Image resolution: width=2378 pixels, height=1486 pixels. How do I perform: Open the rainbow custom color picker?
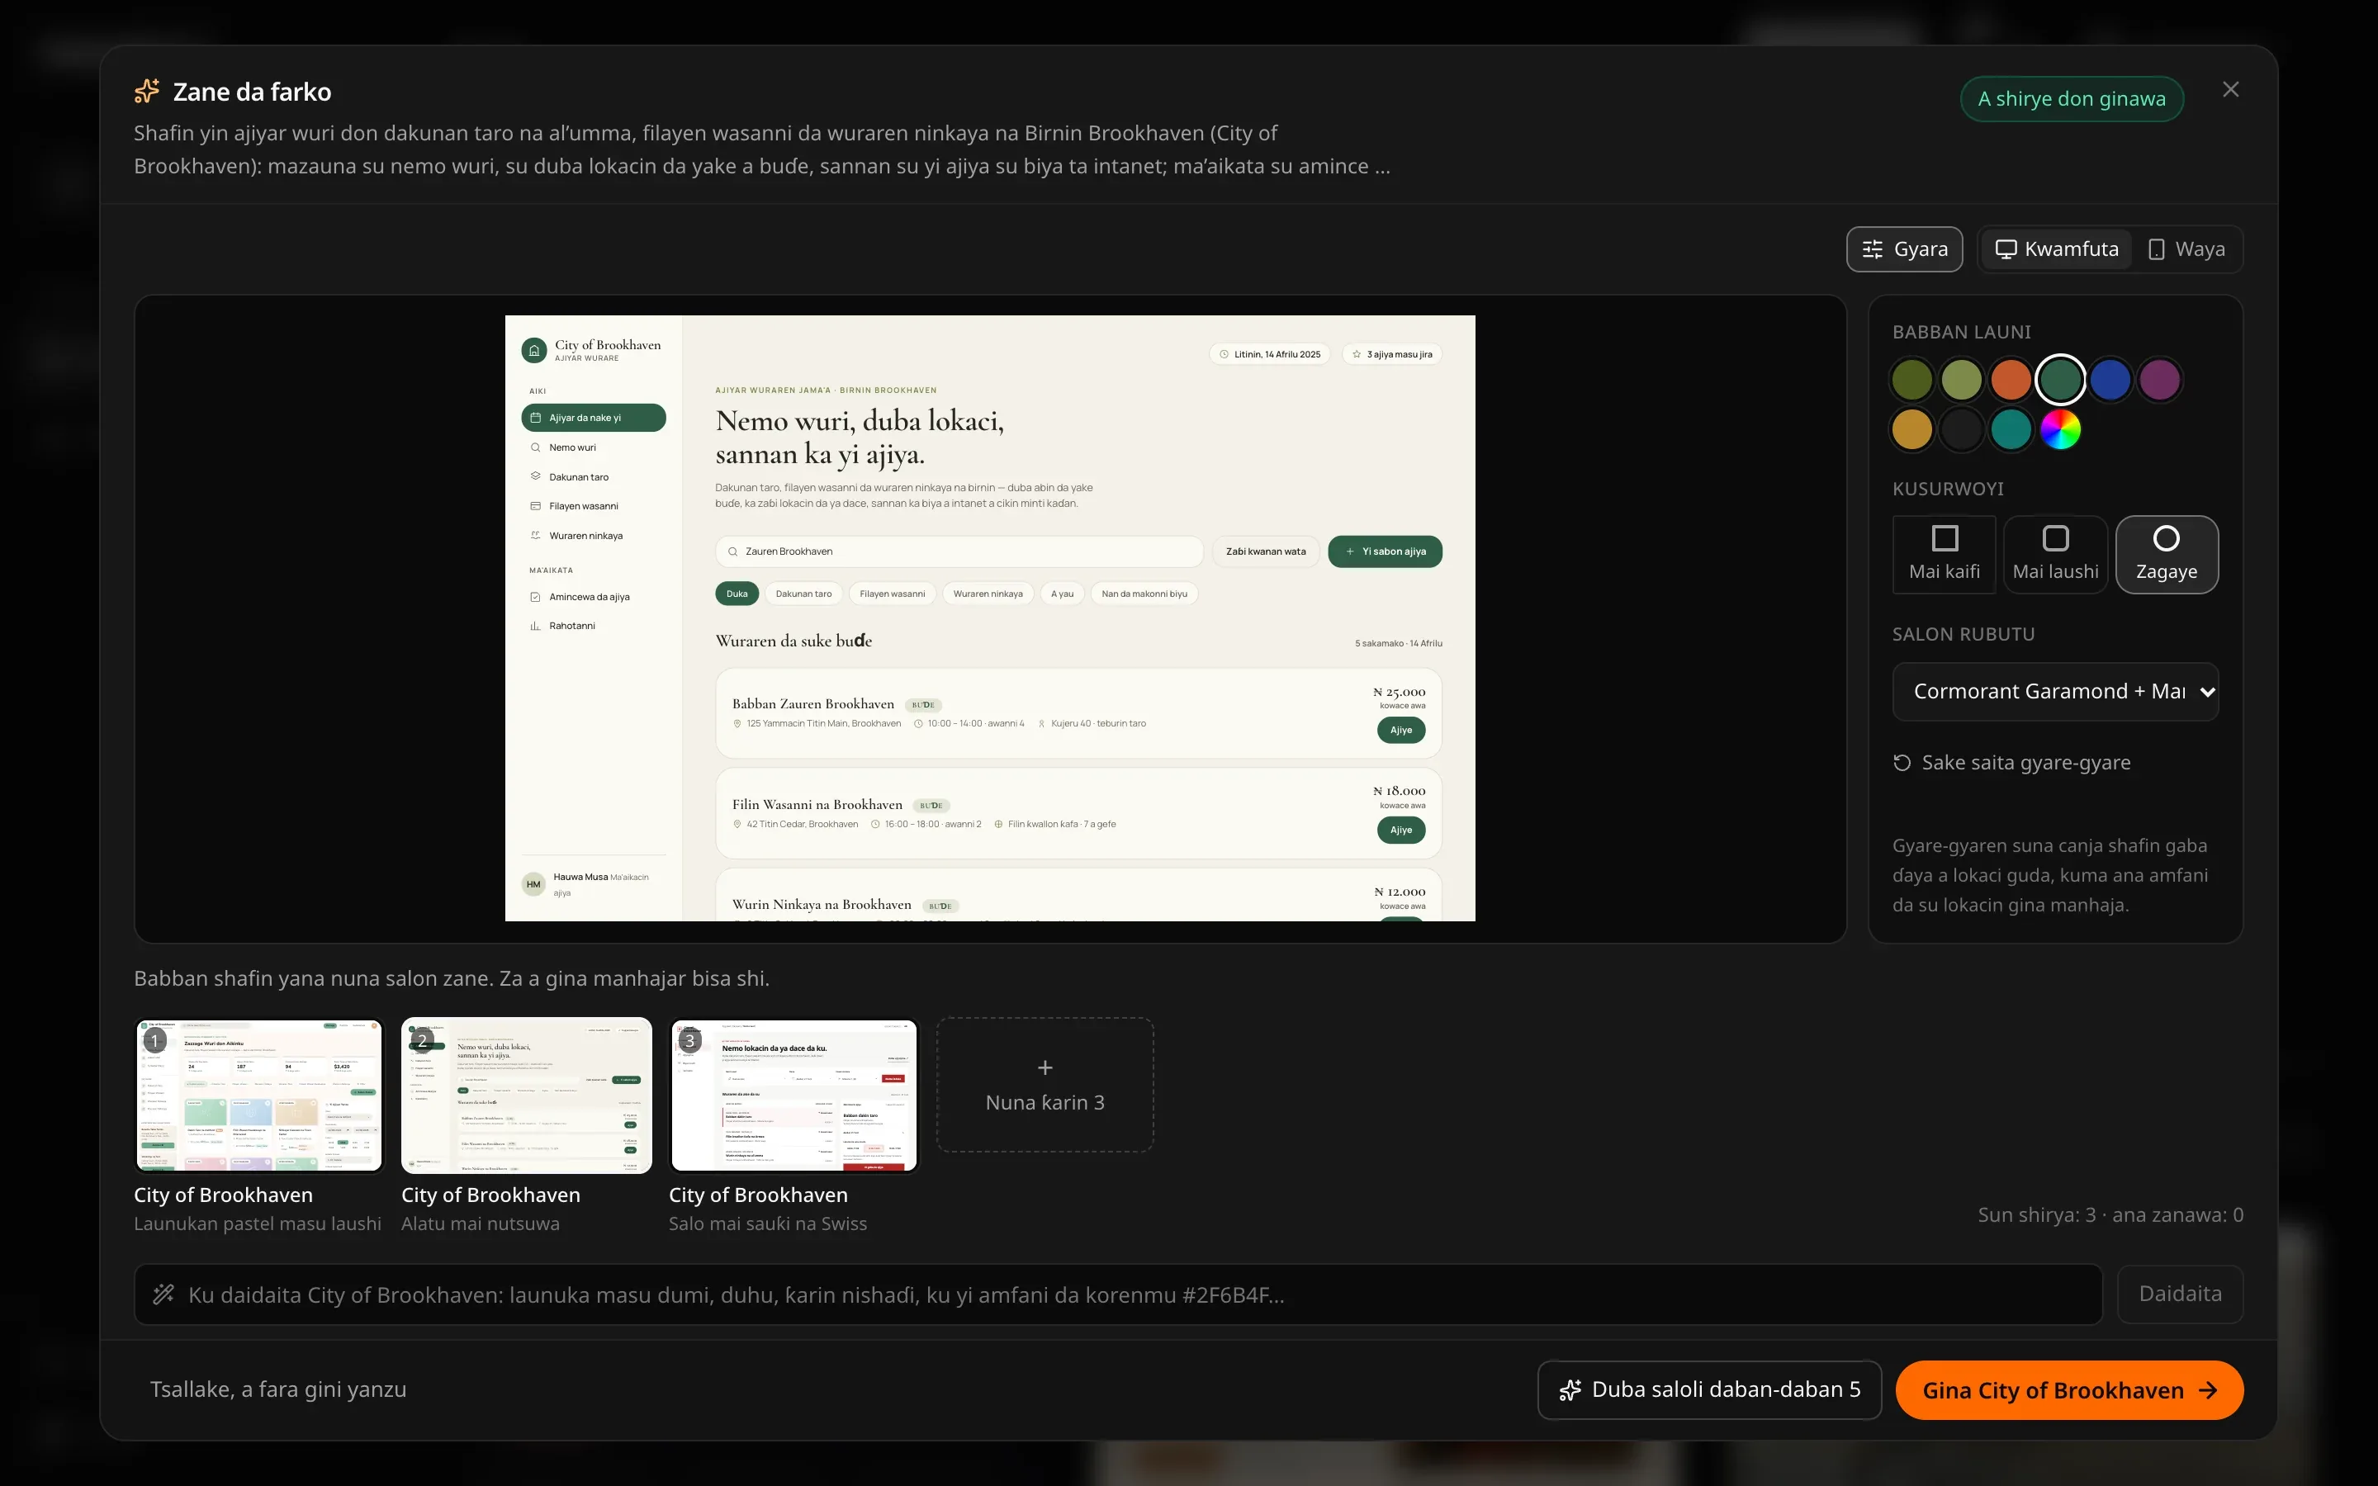[2061, 429]
